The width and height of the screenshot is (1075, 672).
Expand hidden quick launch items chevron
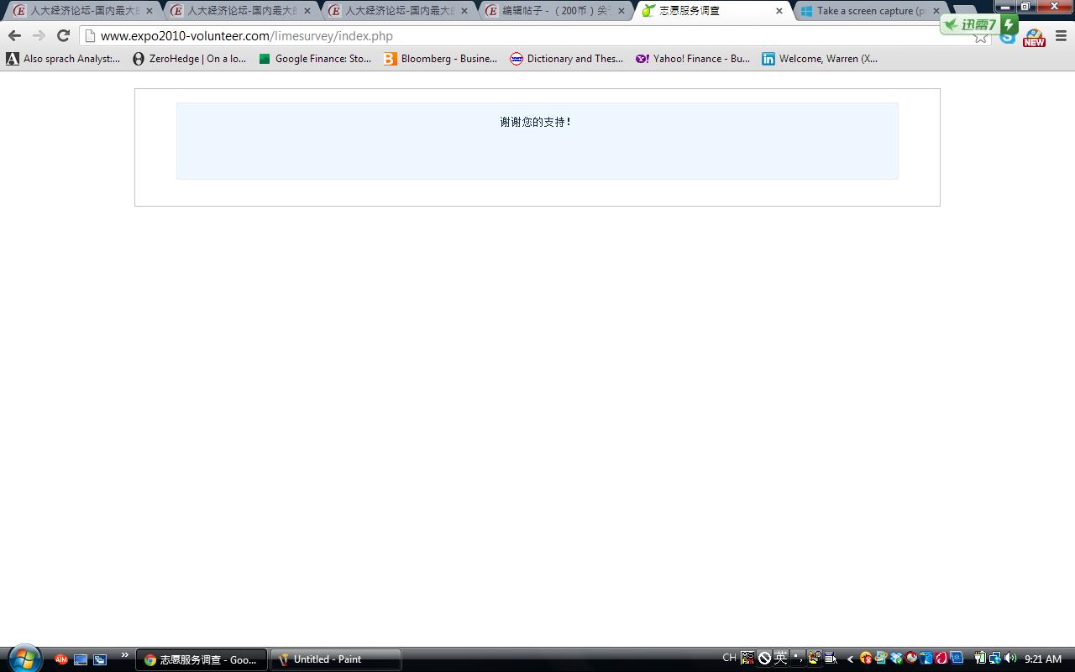tap(125, 655)
